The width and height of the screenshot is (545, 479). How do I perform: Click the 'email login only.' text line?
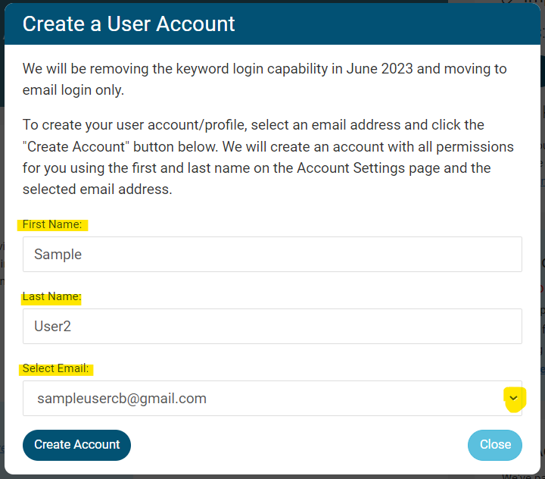(x=73, y=90)
